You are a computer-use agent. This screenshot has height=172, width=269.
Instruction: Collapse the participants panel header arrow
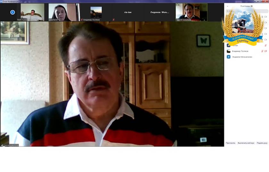[x=227, y=6]
